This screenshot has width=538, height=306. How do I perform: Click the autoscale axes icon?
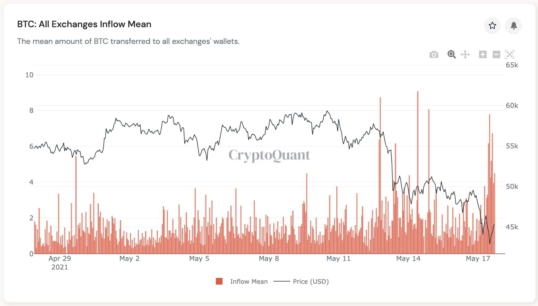(510, 55)
